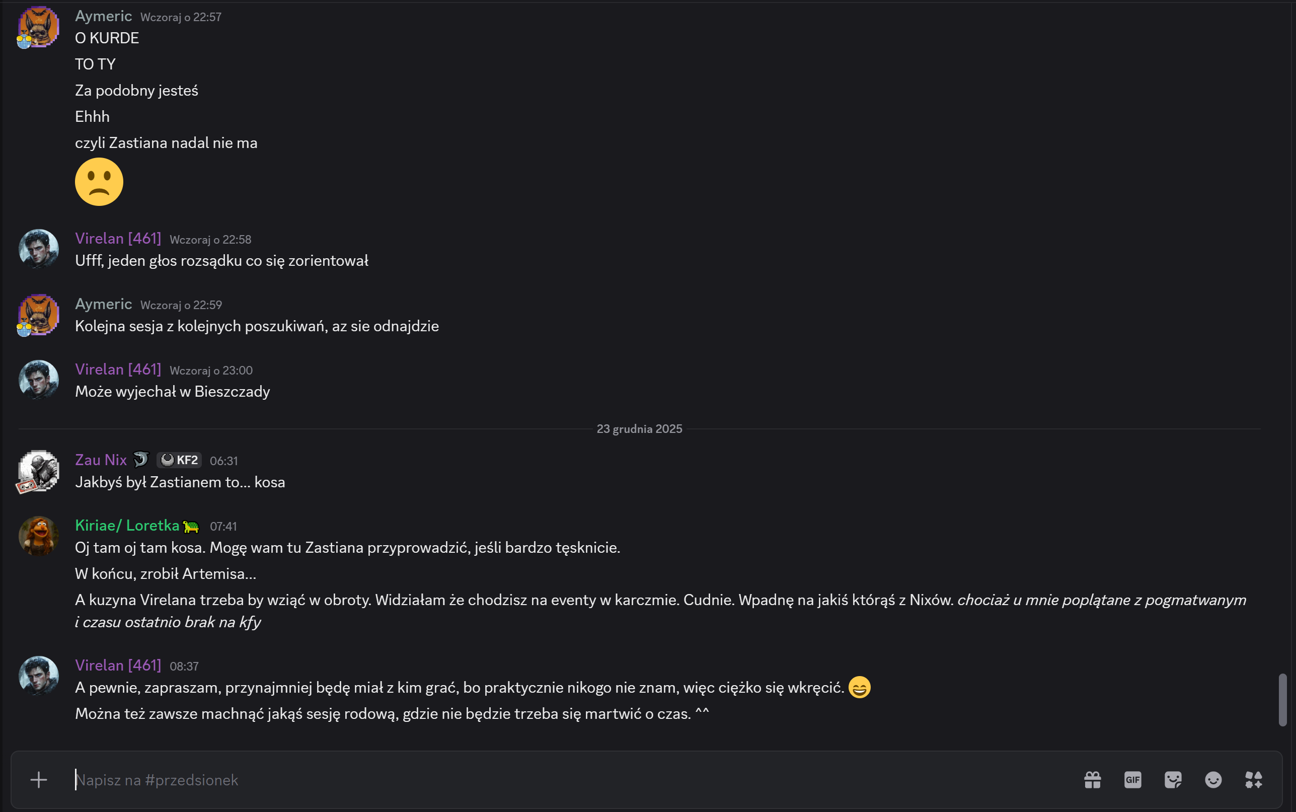
Task: Click the large sad face emoji
Action: tap(99, 182)
